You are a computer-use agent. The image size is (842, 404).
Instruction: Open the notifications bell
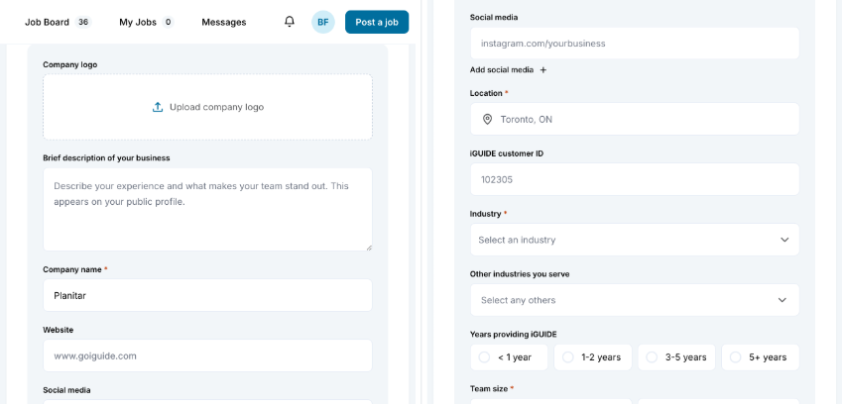tap(290, 22)
